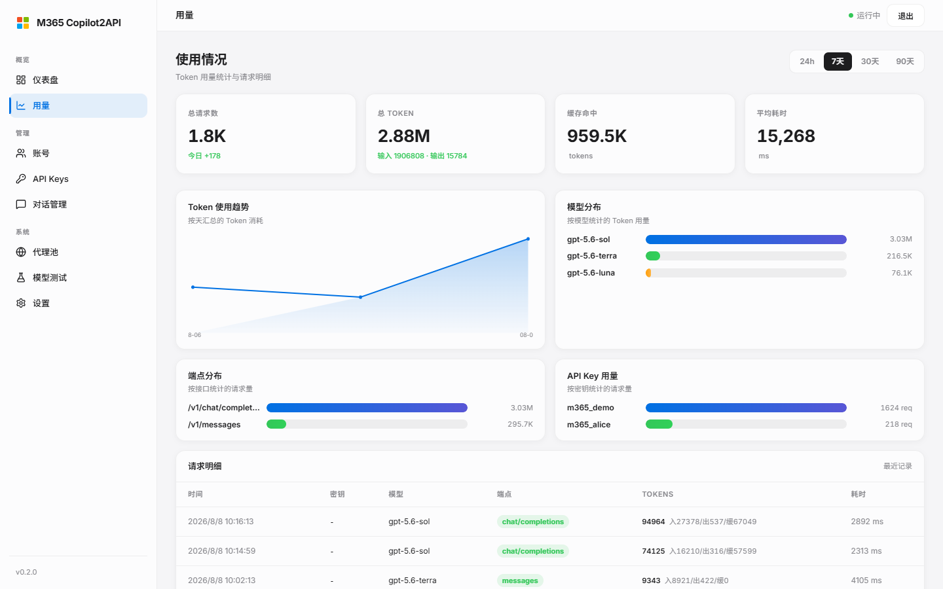Click the m365_alice usage bar

tap(659, 424)
